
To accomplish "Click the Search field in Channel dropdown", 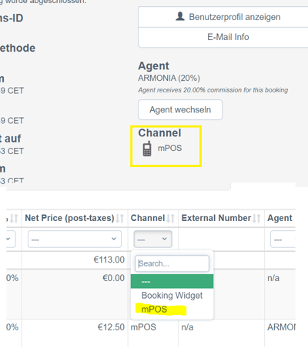I will coord(172,263).
